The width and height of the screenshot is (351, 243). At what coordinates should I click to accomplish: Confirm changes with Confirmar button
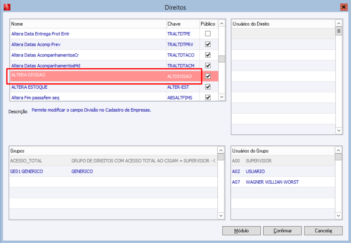[283, 231]
